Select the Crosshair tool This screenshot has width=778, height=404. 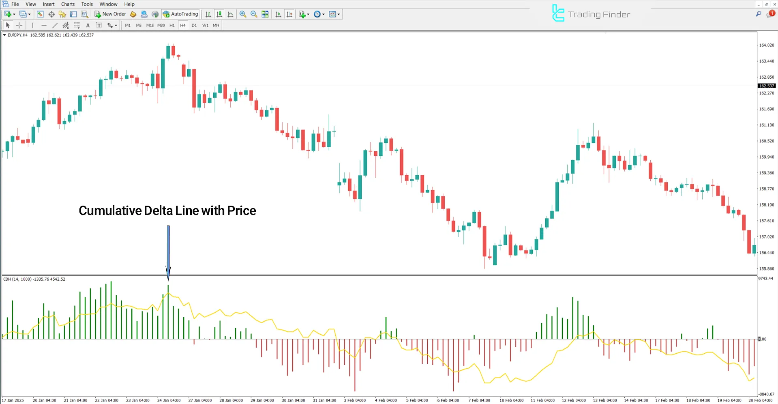point(19,25)
